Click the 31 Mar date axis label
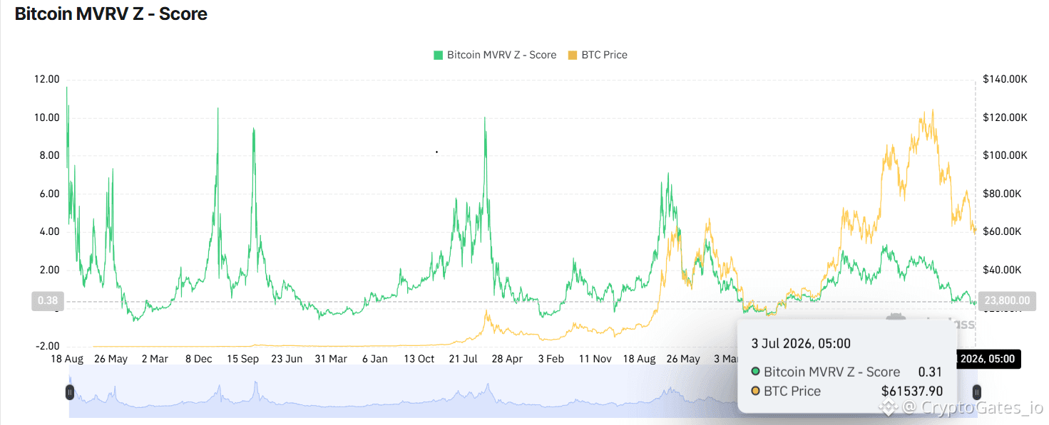 click(x=331, y=359)
